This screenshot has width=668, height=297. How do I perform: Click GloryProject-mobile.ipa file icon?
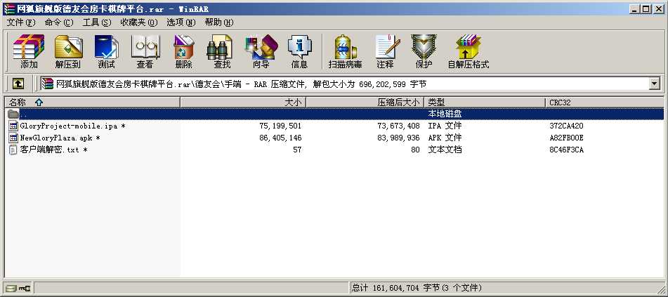click(x=13, y=126)
